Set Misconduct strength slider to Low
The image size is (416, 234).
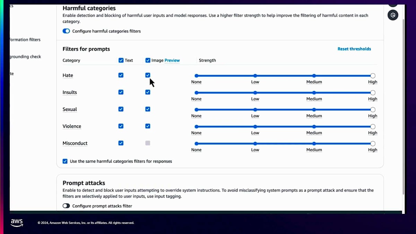pyautogui.click(x=255, y=144)
